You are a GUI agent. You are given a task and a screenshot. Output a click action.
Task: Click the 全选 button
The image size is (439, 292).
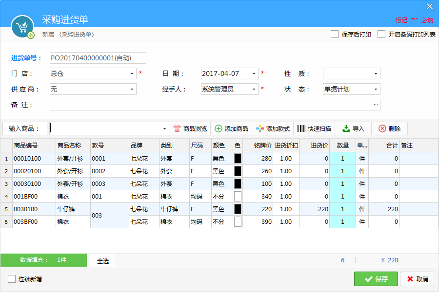click(103, 261)
